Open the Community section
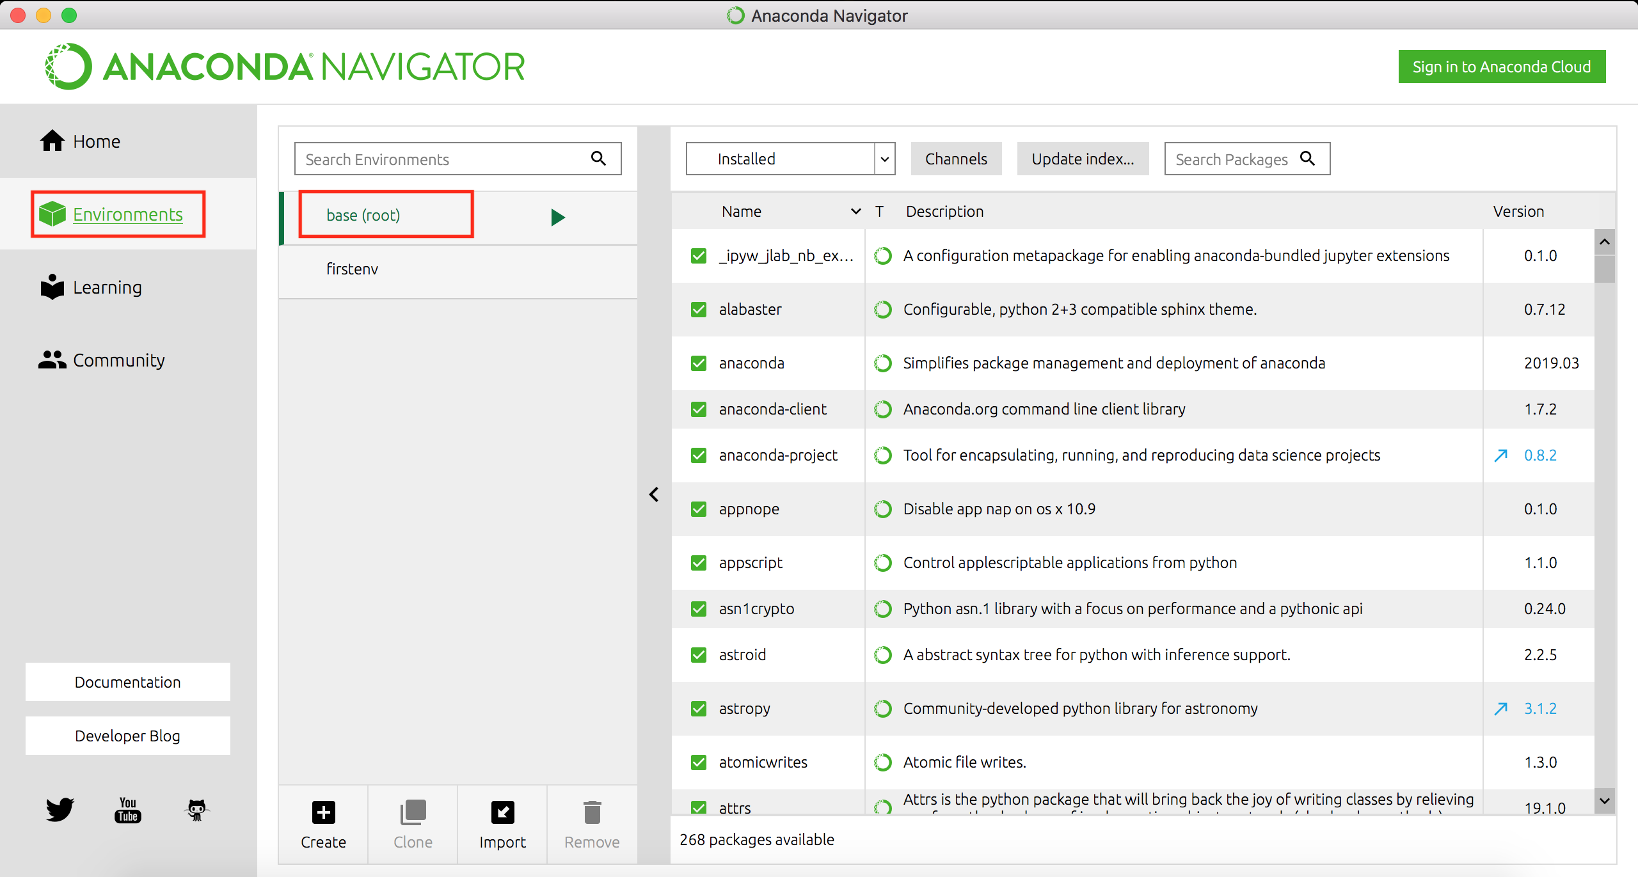This screenshot has height=877, width=1638. tap(118, 359)
